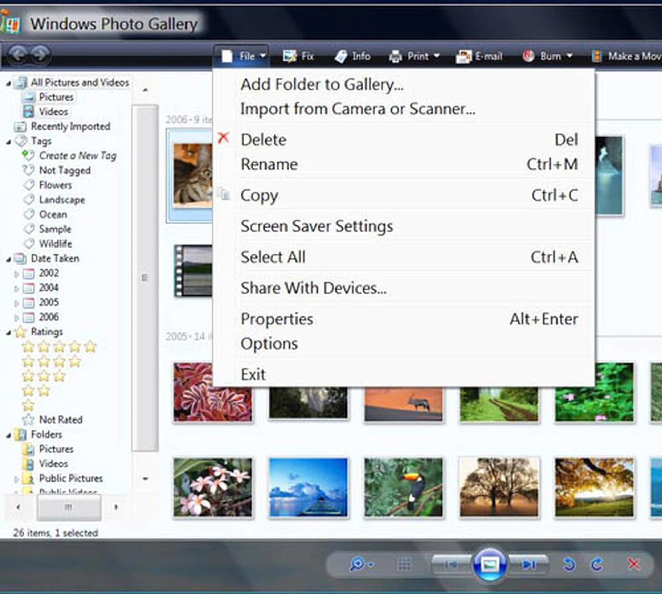Select the Not Rated filter
The image size is (662, 594).
(60, 420)
